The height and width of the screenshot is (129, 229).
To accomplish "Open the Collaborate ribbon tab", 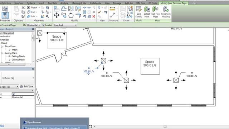I will tap(96, 3).
